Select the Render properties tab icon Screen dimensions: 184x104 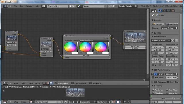pyautogui.click(x=160, y=11)
